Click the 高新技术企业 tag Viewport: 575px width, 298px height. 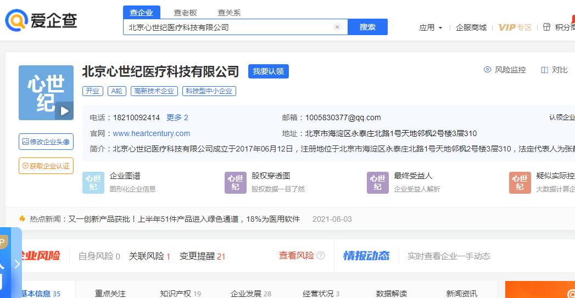point(154,91)
